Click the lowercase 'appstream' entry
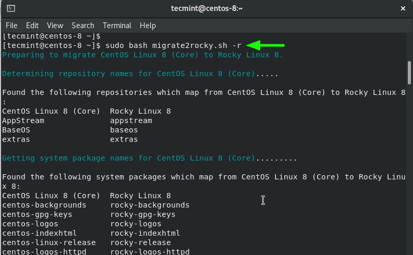The image size is (413, 255). [x=131, y=120]
